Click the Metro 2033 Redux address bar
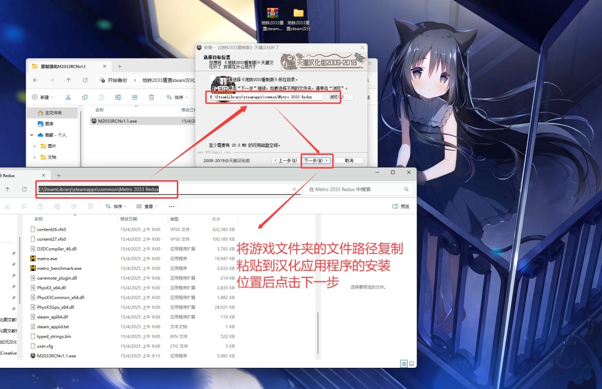 click(x=168, y=189)
